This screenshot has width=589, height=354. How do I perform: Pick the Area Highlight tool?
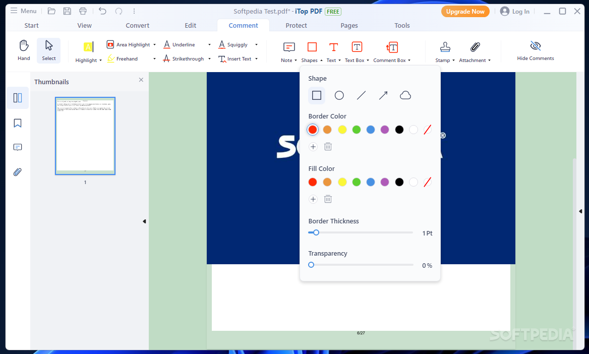point(129,44)
